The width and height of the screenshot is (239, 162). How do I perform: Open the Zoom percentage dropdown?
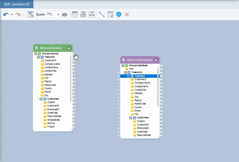pos(58,14)
